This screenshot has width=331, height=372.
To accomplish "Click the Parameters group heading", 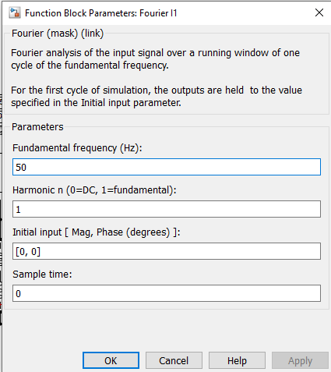I will (37, 127).
